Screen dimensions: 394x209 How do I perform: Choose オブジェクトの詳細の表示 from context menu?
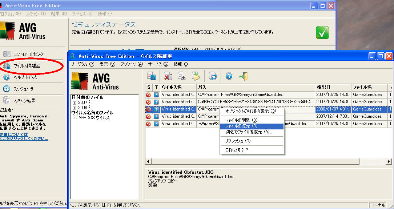pyautogui.click(x=252, y=111)
